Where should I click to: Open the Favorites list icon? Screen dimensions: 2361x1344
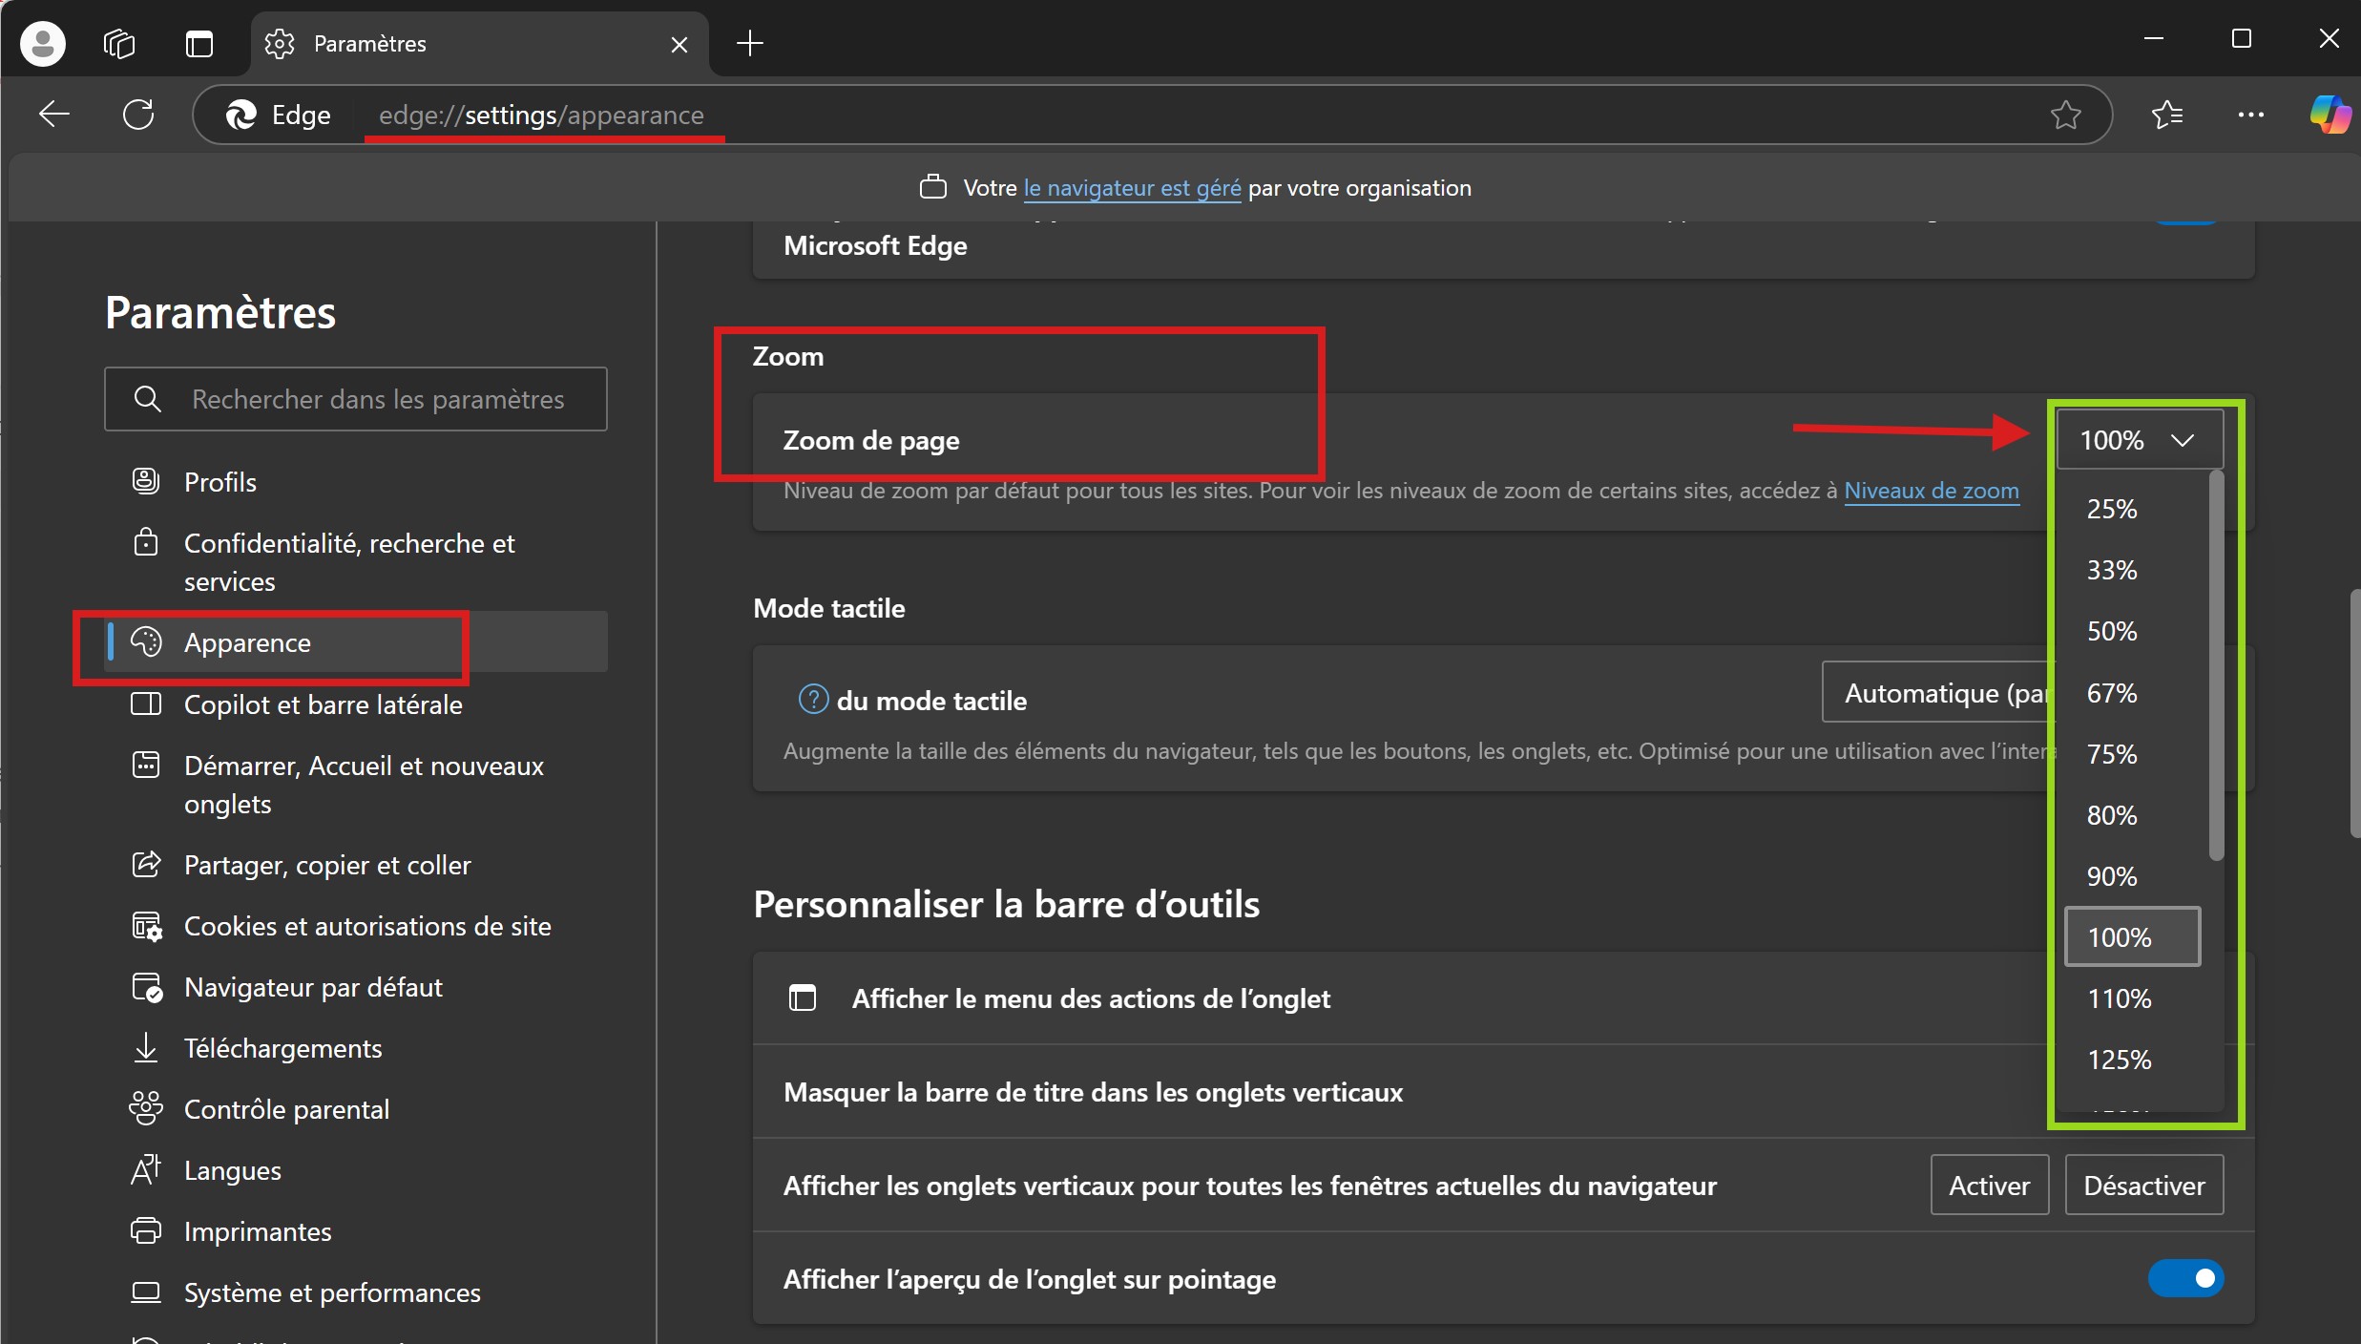pos(2167,115)
